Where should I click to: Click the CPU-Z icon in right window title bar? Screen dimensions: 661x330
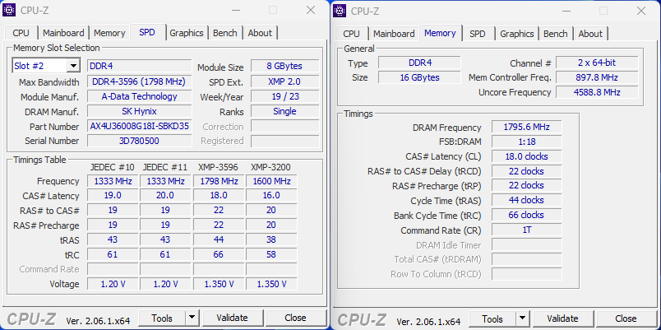click(x=340, y=11)
